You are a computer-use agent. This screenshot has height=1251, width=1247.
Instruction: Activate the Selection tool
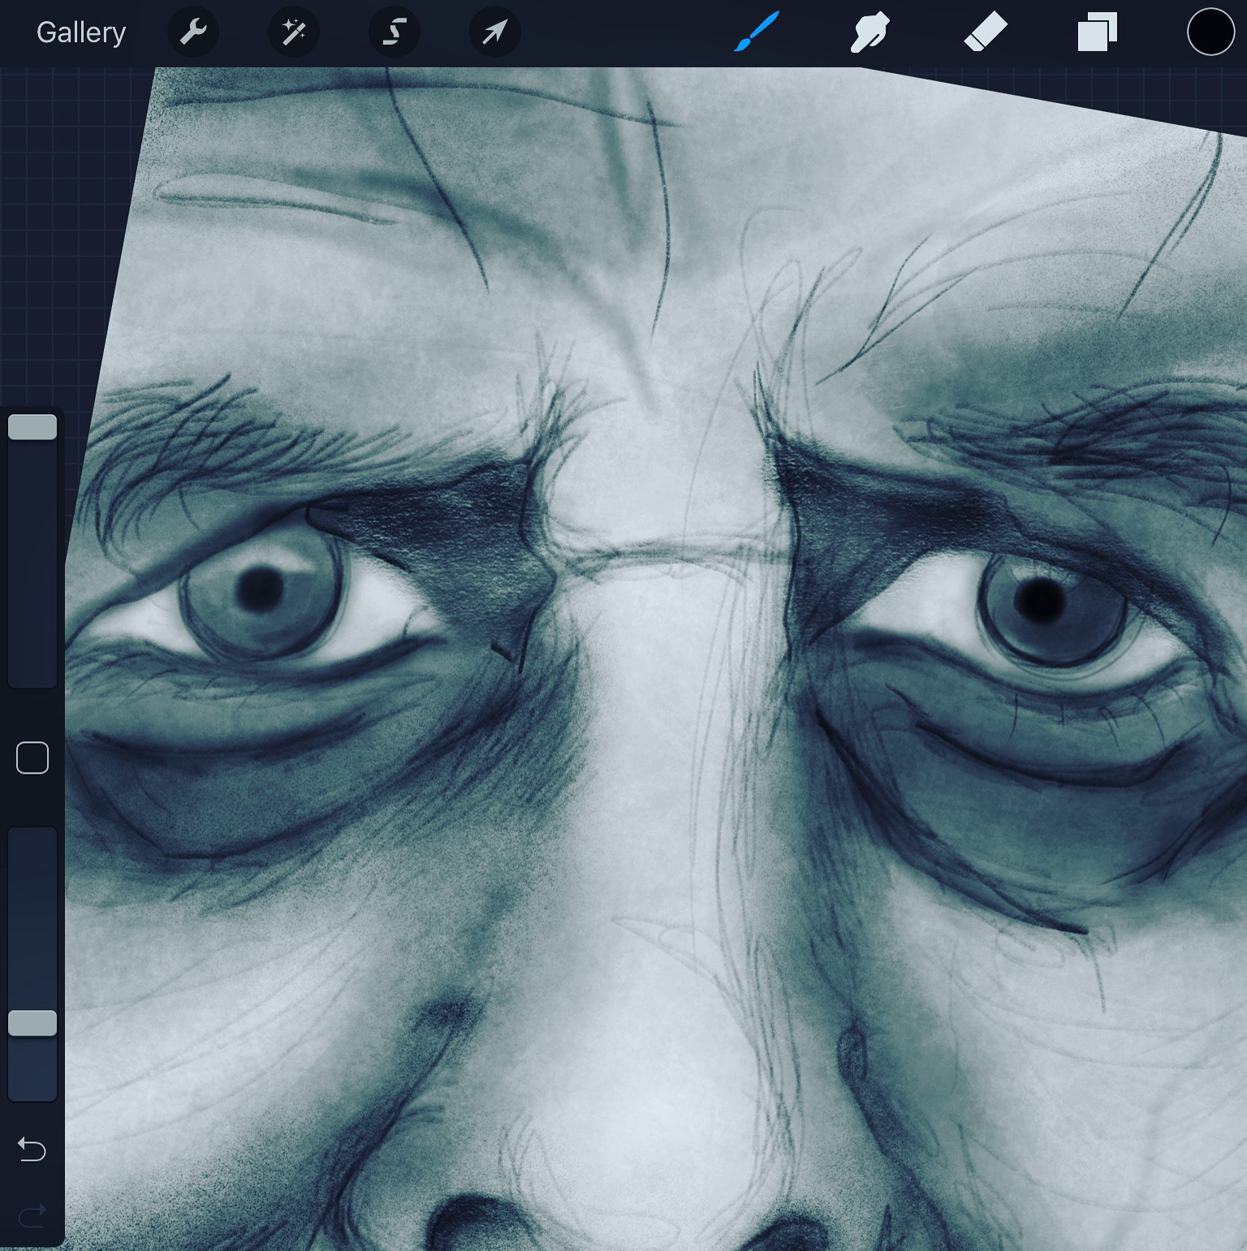394,32
